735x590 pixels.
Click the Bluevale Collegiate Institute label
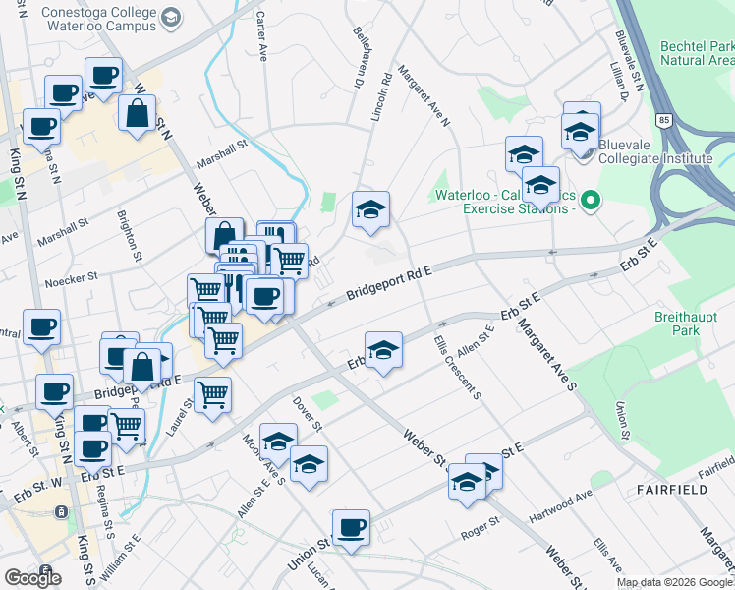point(655,151)
